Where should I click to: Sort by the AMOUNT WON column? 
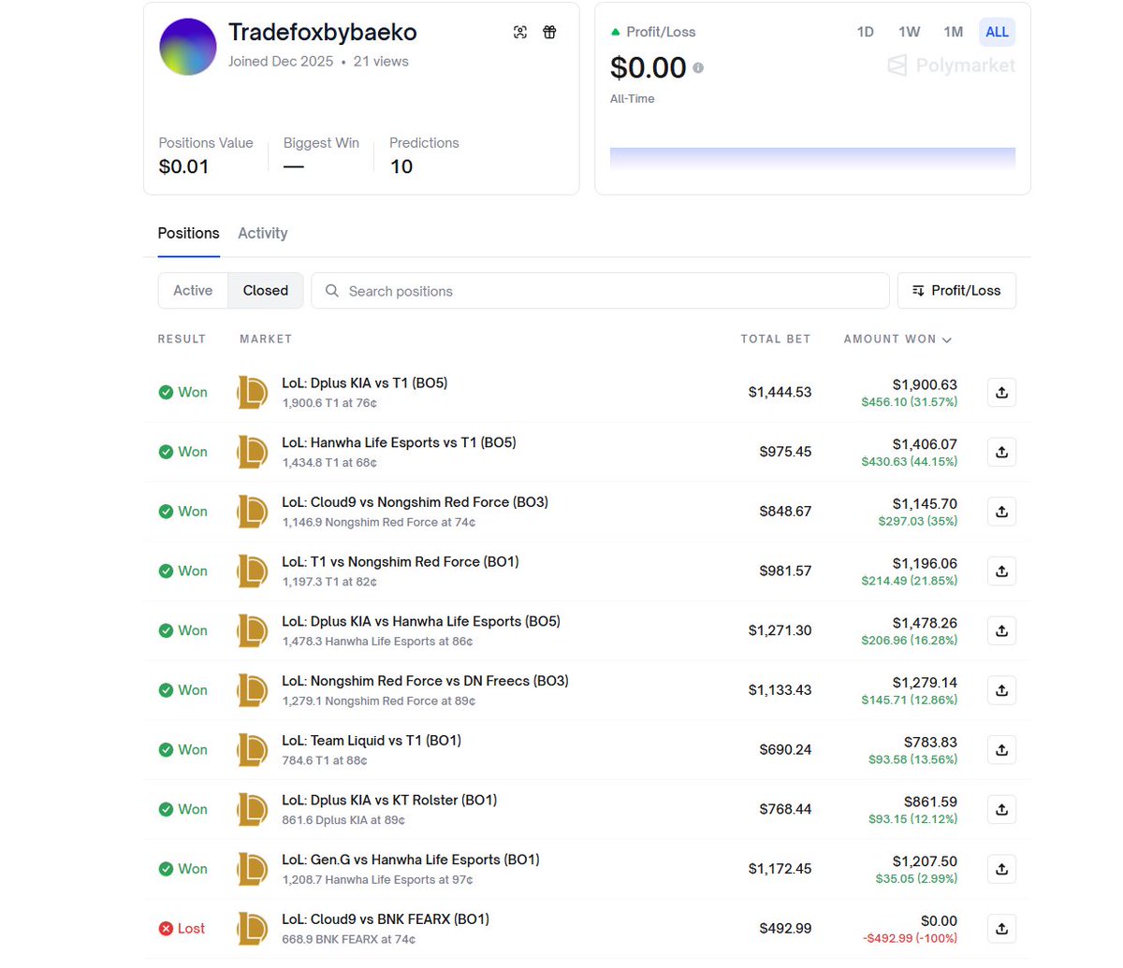click(x=897, y=340)
